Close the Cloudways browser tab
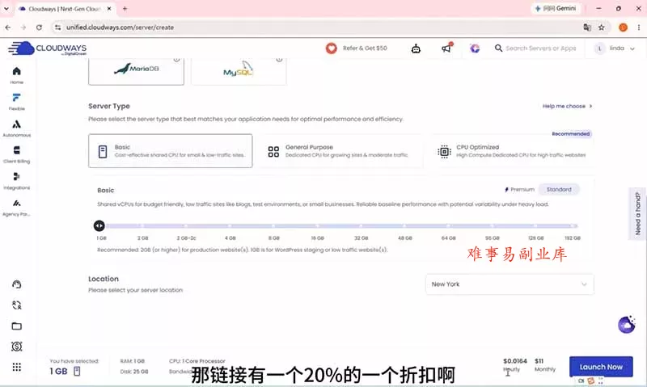Viewport: 647px width, 387px height. click(x=109, y=8)
